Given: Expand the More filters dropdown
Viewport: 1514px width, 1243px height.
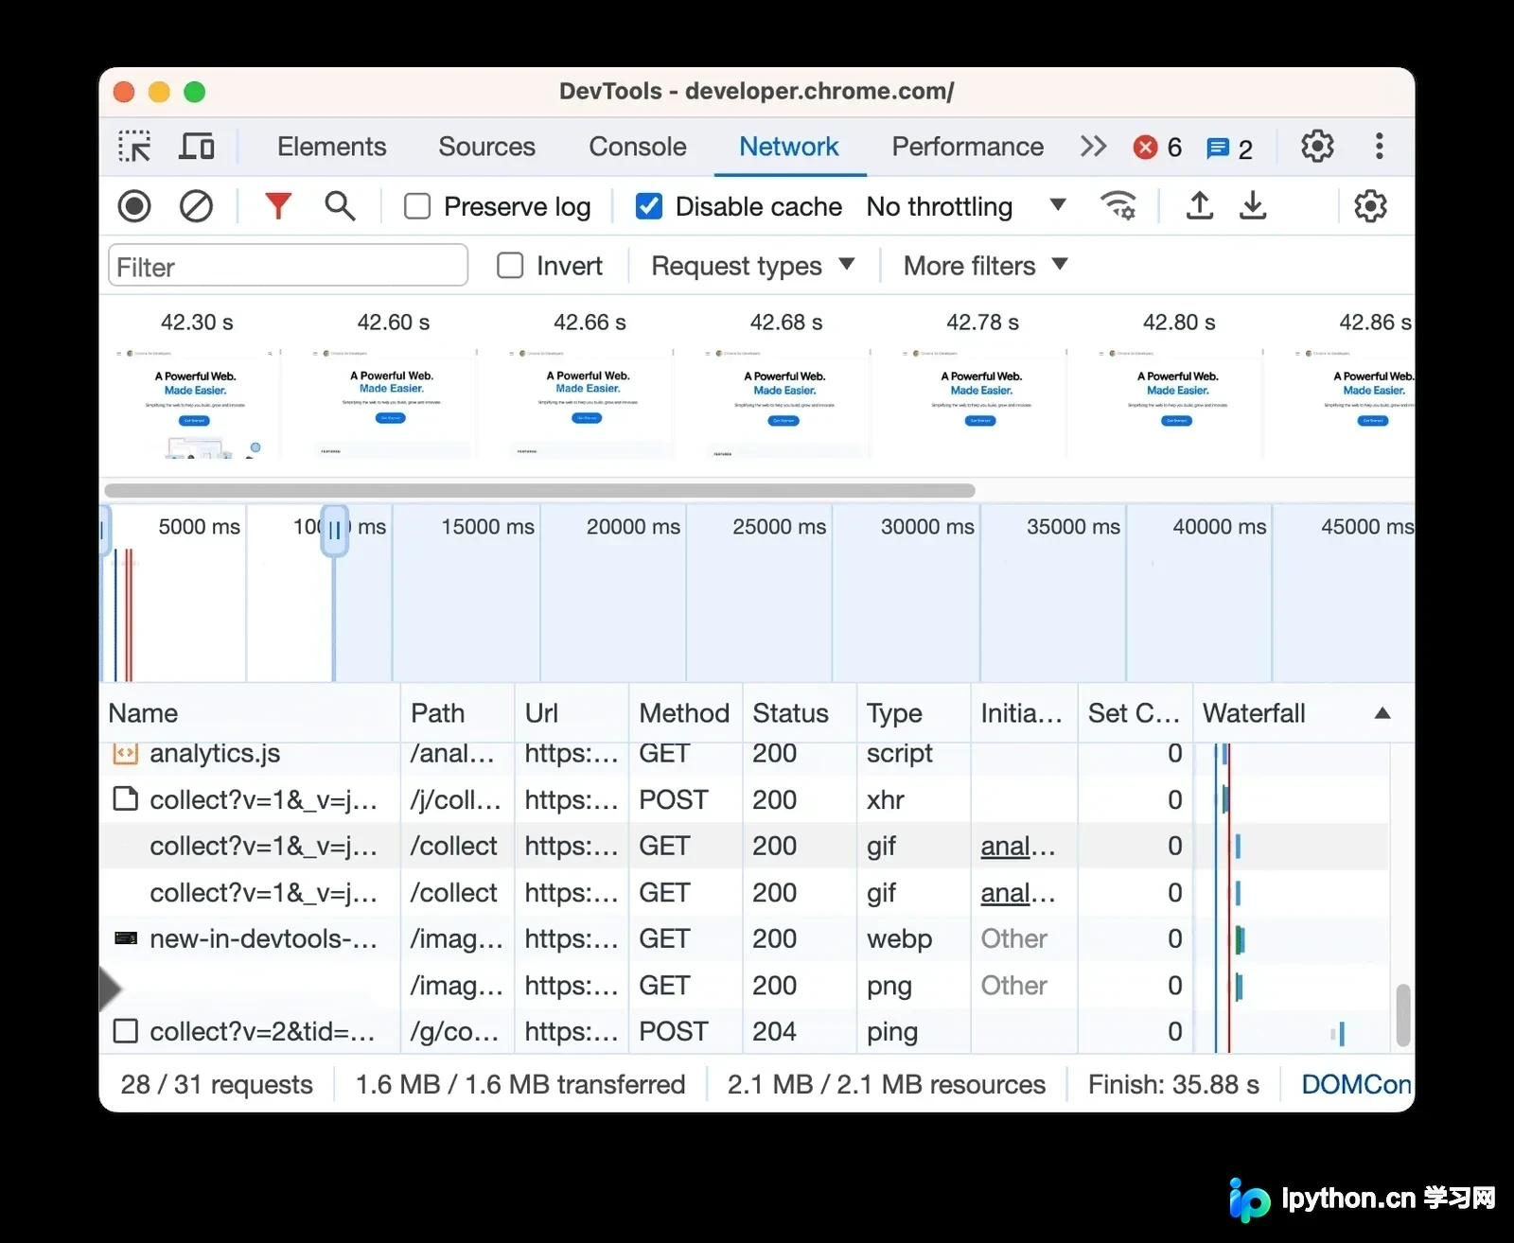Looking at the screenshot, I should 986,266.
